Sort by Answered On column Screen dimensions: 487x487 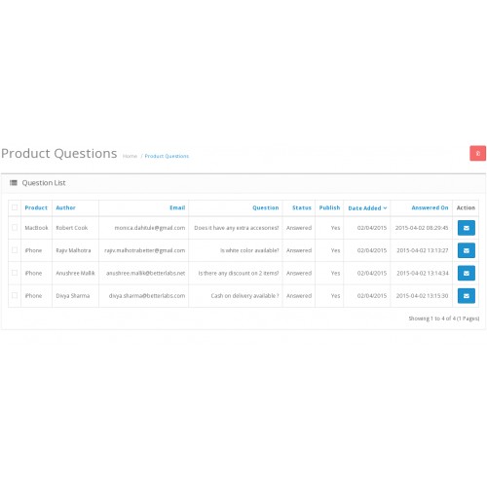[x=430, y=207]
